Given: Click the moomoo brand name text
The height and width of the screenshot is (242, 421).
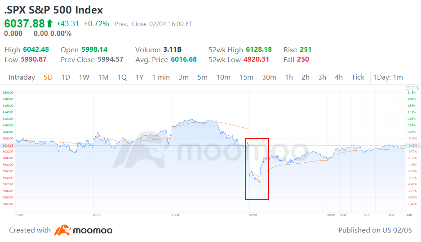Looking at the screenshot, I should (93, 230).
